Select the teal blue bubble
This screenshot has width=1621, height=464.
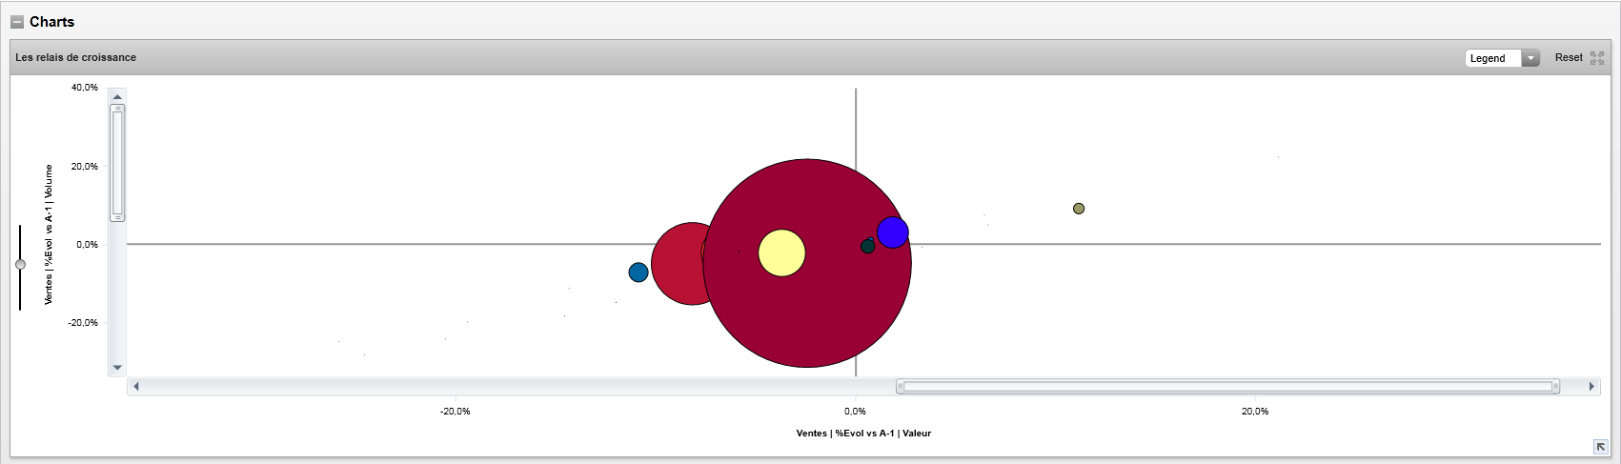(638, 272)
